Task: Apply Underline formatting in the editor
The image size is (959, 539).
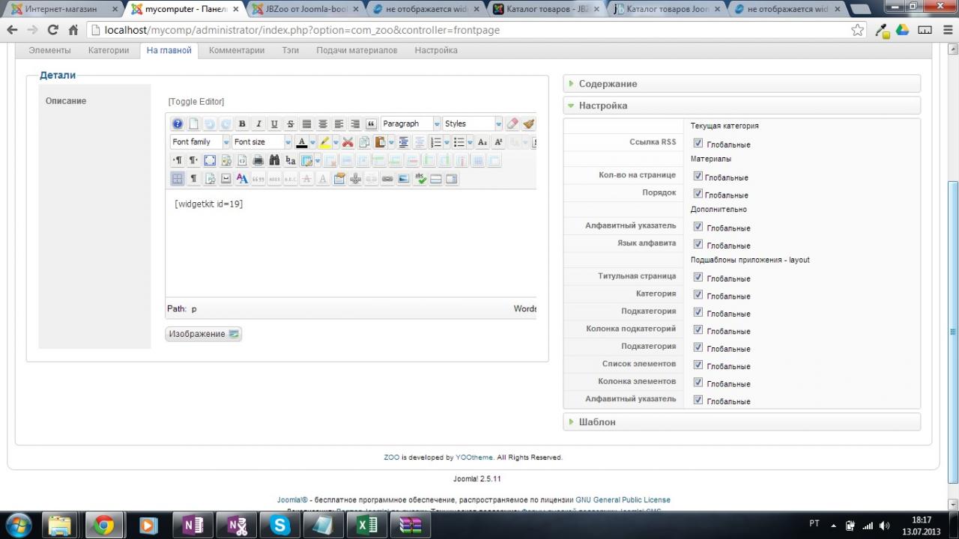Action: [x=274, y=124]
